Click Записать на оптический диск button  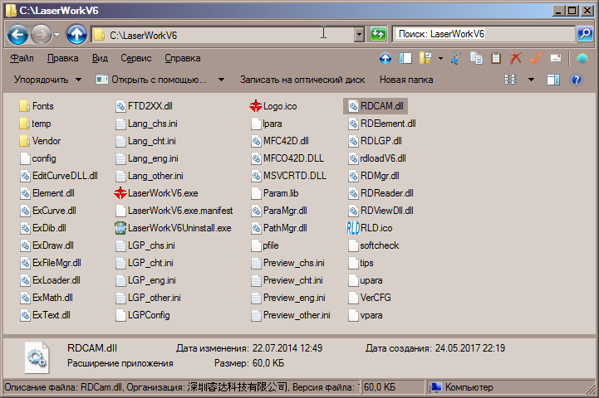pyautogui.click(x=302, y=80)
